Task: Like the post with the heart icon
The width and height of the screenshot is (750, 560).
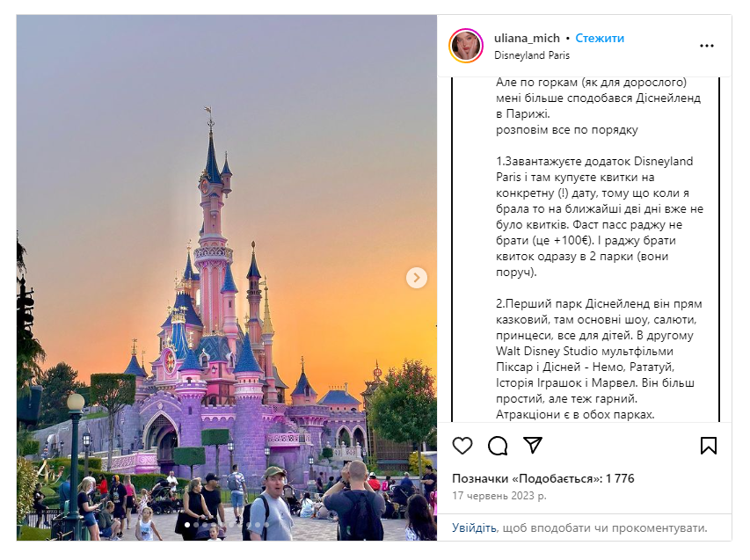Action: (x=462, y=446)
